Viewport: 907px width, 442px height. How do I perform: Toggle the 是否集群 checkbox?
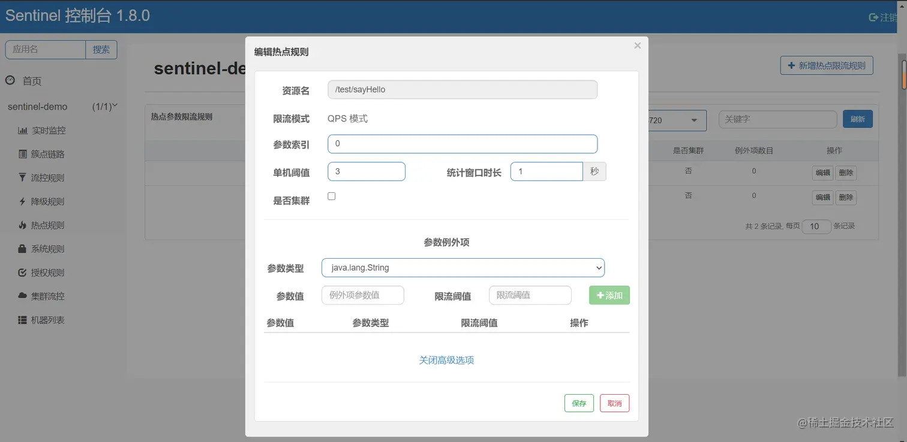click(332, 196)
